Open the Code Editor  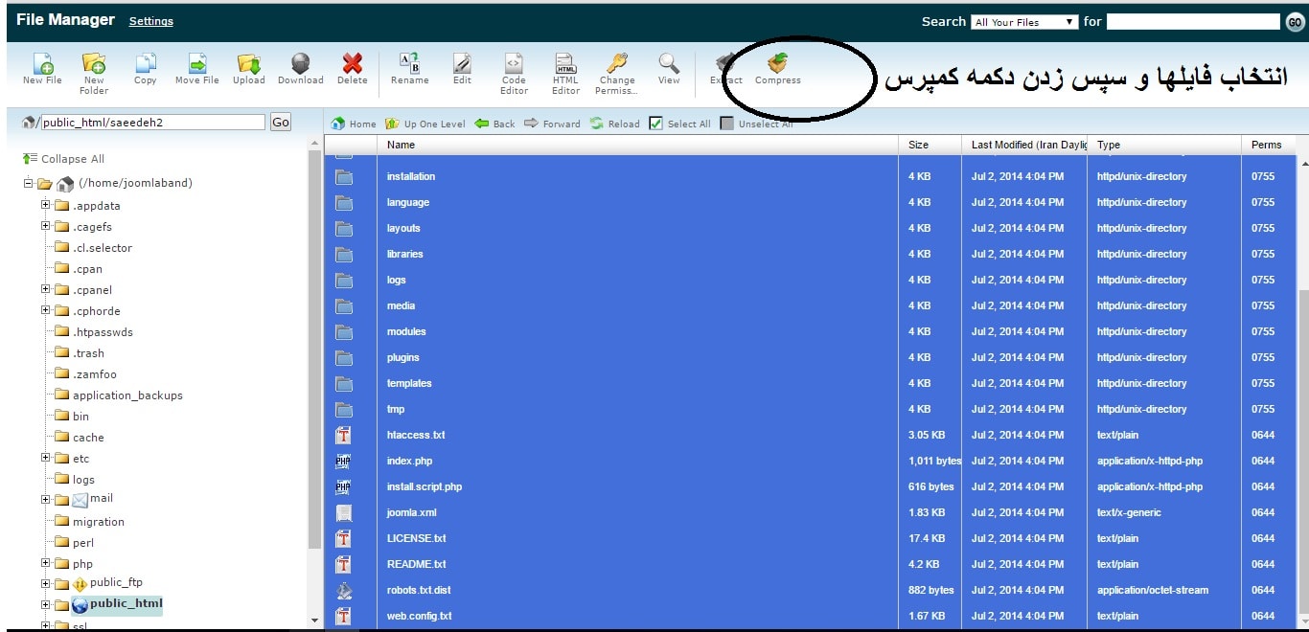(514, 67)
